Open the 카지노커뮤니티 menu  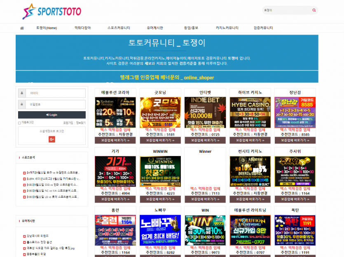[227, 28]
